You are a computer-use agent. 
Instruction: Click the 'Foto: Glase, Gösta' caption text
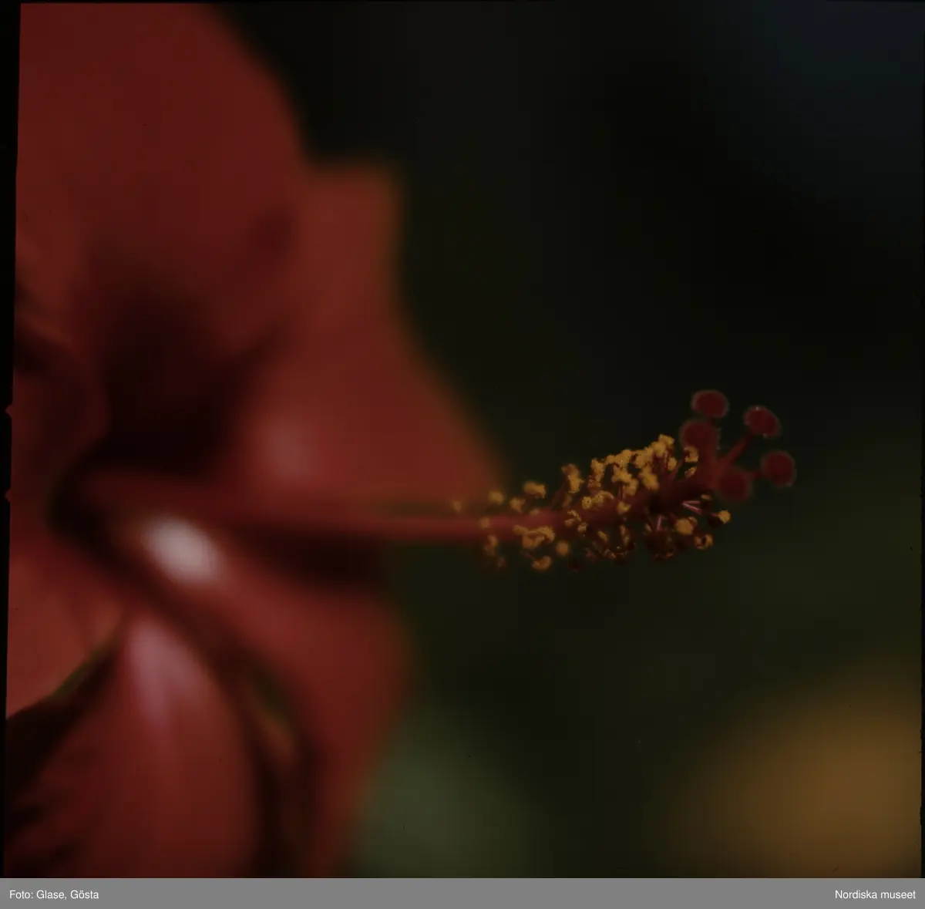pos(53,894)
